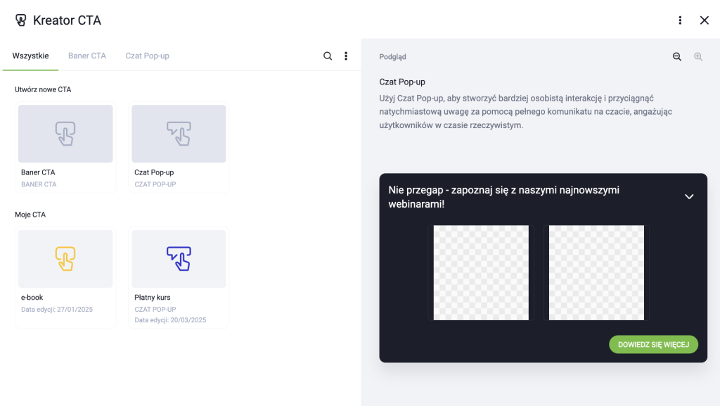Click the DOWIEDZ SIĘ WIĘCEJ button
720x406 pixels.
[653, 345]
